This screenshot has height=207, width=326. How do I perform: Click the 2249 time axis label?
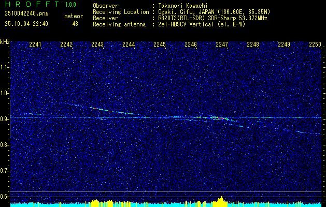coord(284,45)
